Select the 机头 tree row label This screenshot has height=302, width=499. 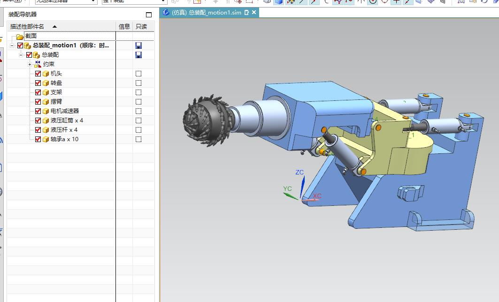coord(56,74)
